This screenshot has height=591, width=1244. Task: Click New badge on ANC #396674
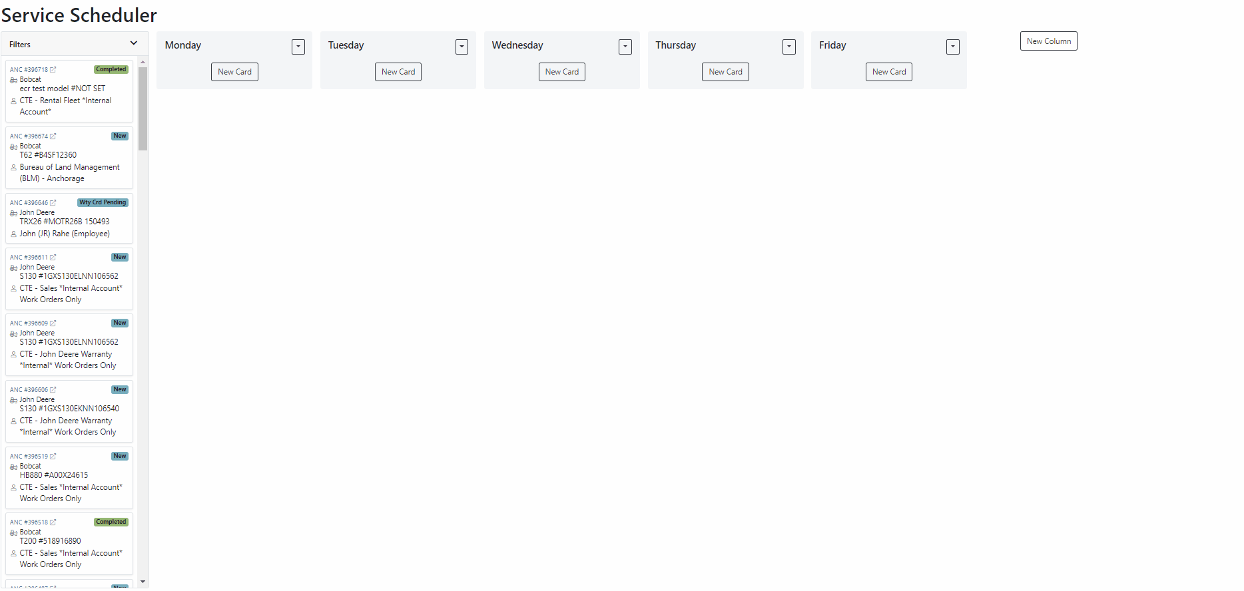click(120, 136)
